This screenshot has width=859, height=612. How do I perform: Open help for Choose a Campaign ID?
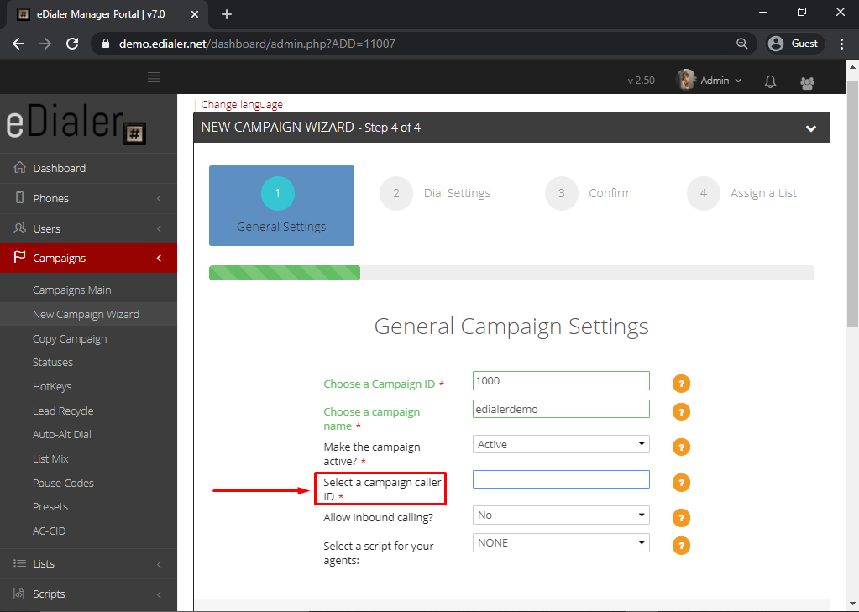pos(681,384)
